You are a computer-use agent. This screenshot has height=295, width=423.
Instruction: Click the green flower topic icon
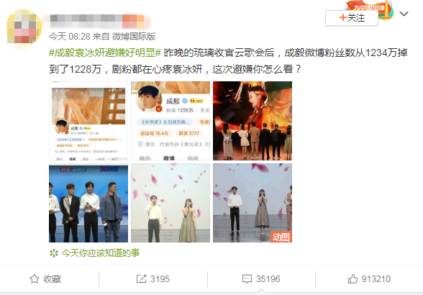point(54,253)
